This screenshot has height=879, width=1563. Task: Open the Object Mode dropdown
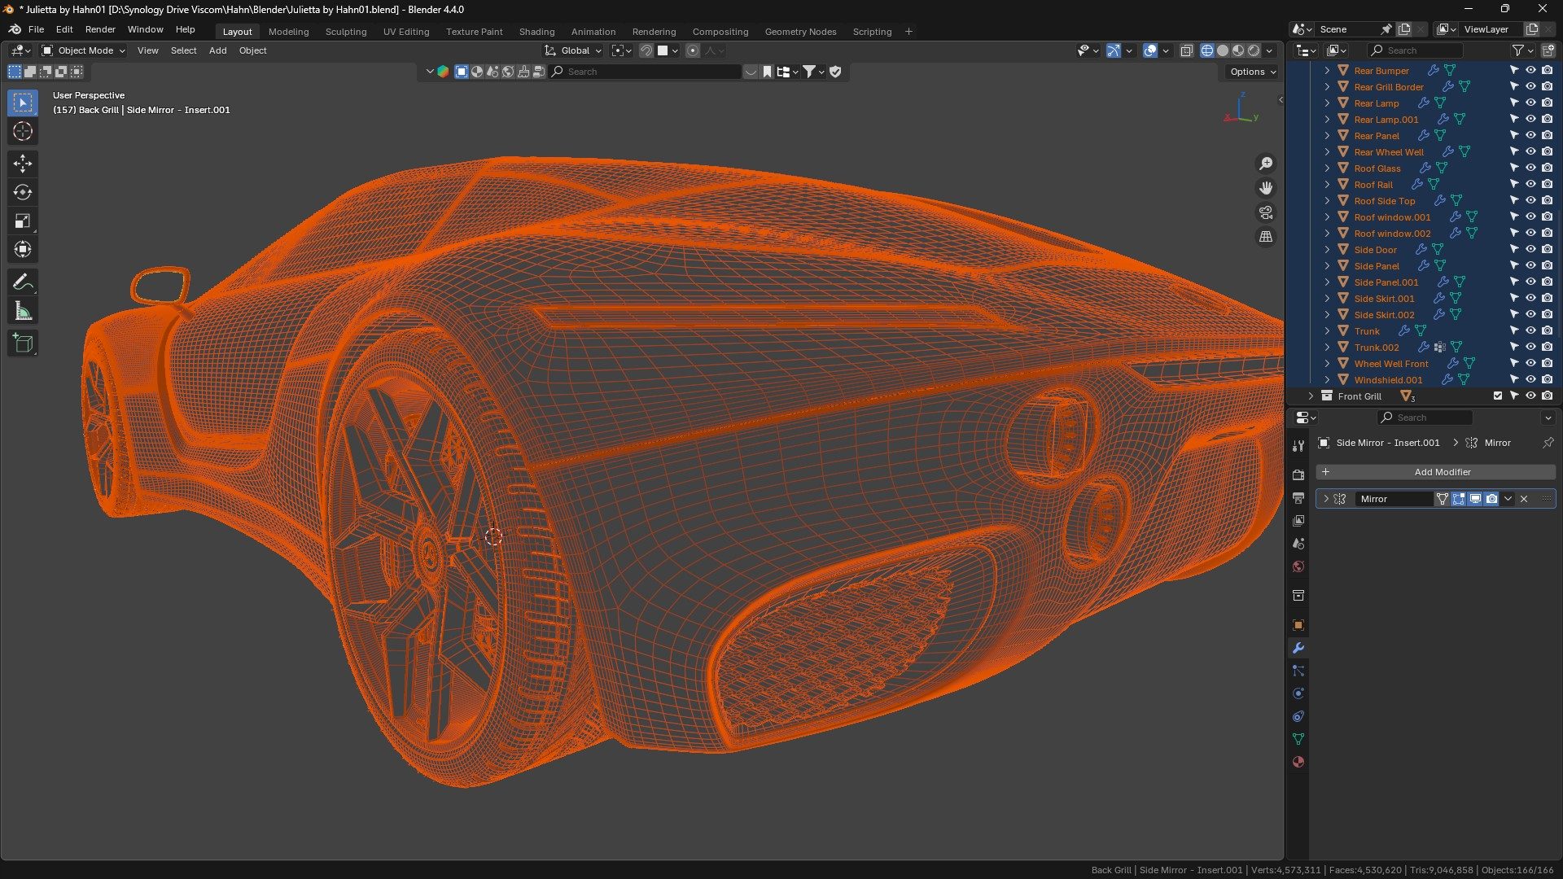85,50
